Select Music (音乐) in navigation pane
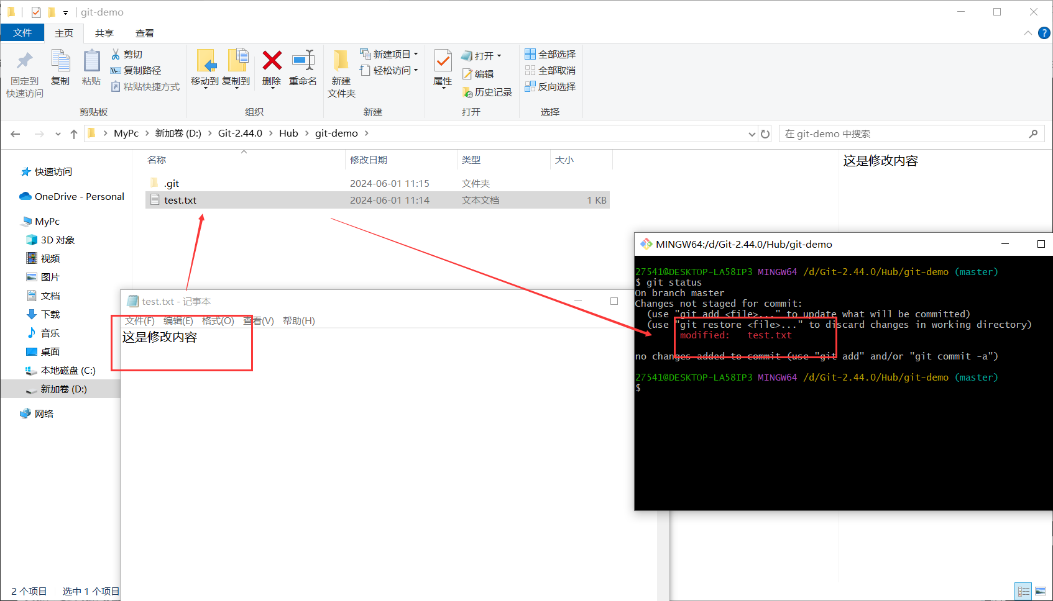This screenshot has height=601, width=1053. click(x=44, y=333)
